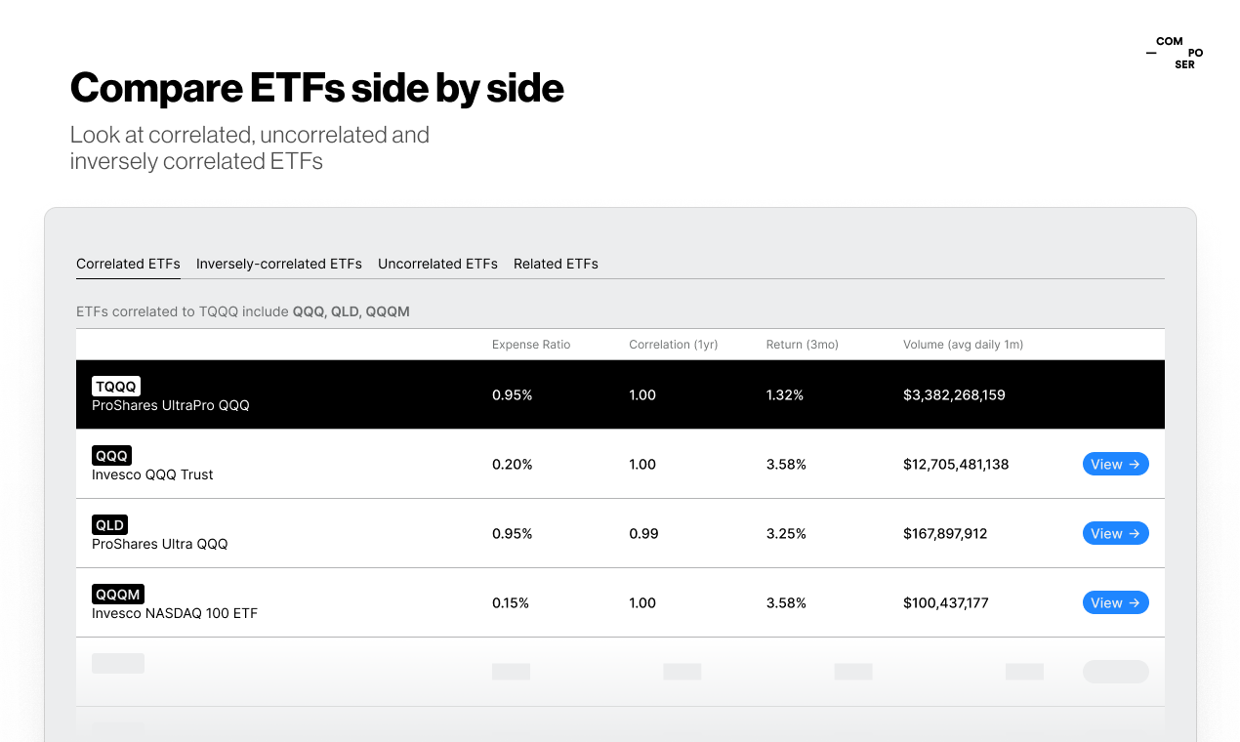Image resolution: width=1240 pixels, height=742 pixels.
Task: Click the QLD ticker badge
Action: (x=109, y=525)
